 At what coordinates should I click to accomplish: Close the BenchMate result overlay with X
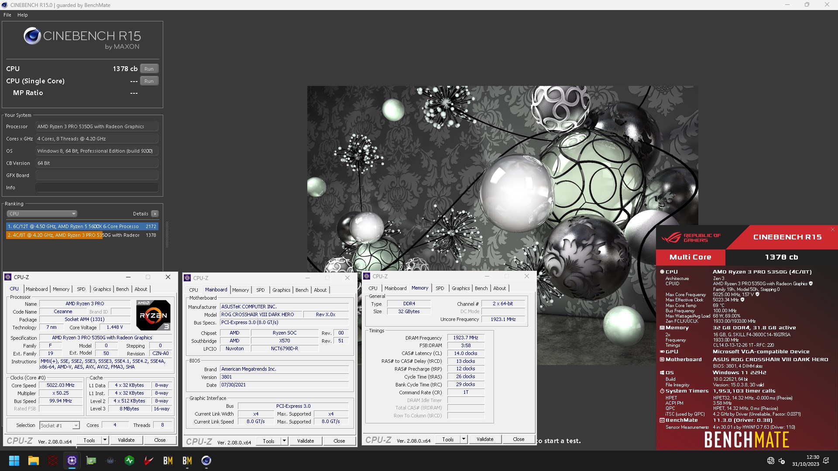[832, 229]
